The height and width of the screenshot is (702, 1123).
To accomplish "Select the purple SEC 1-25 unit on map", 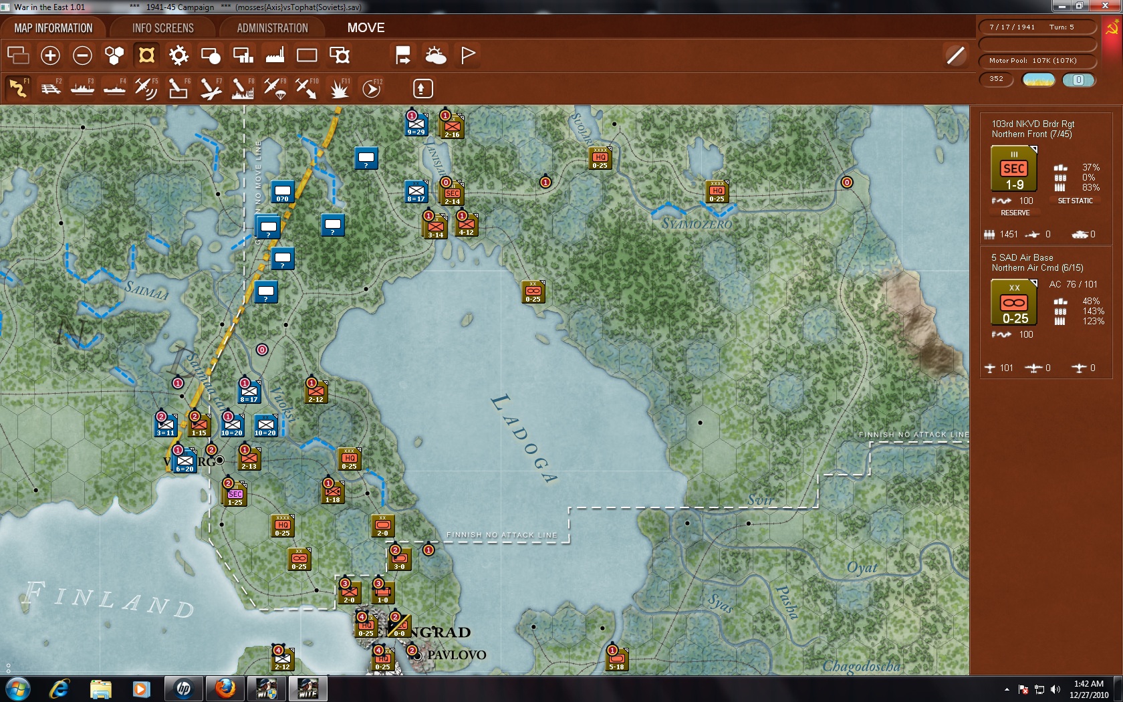I will tap(235, 494).
